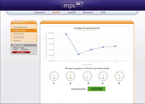Go to the Beispiele tab
The height and width of the screenshot is (104, 145).
pyautogui.click(x=88, y=12)
